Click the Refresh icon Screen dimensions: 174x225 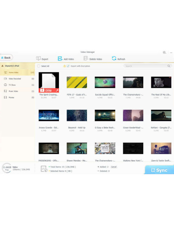(114, 59)
